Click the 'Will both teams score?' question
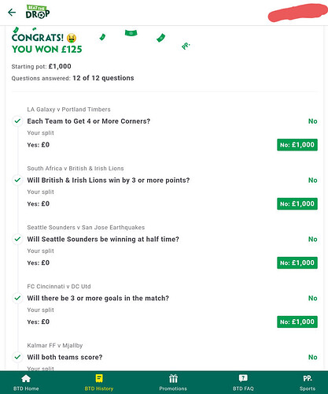The image size is (328, 394). coord(64,357)
